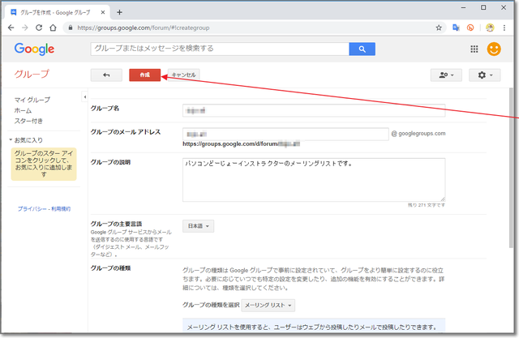Viewport: 519px width, 338px height.
Task: Click the Google logo
Action: coord(34,49)
